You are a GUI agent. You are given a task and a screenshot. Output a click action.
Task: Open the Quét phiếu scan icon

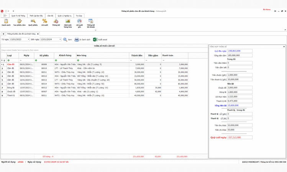tap(33, 21)
